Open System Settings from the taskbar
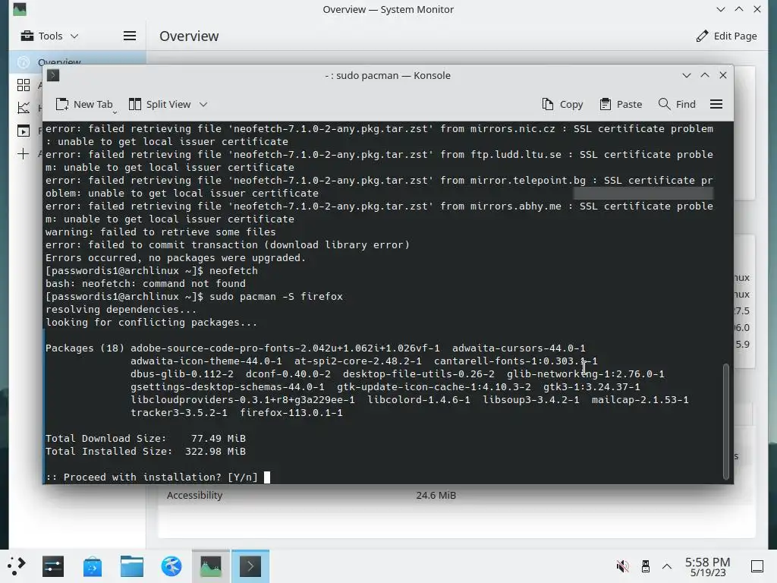This screenshot has width=777, height=583. [53, 566]
